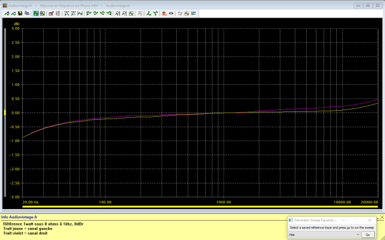Toggle the blue trace legend icon
The image size is (385, 240).
194,13
